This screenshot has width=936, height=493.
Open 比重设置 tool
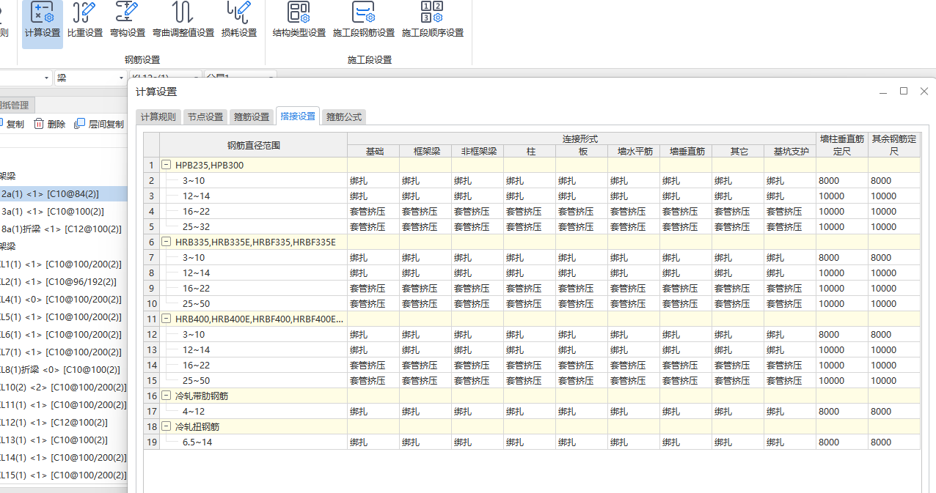click(85, 21)
